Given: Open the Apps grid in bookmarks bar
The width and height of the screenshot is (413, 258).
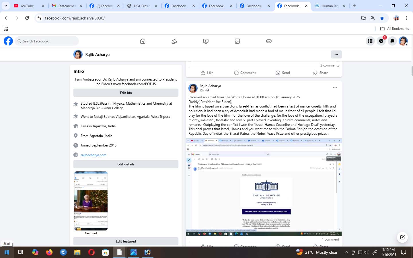Looking at the screenshot, I should click(5, 29).
